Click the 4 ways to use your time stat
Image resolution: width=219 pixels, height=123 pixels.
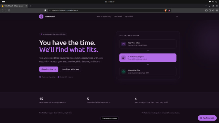pos(151,100)
